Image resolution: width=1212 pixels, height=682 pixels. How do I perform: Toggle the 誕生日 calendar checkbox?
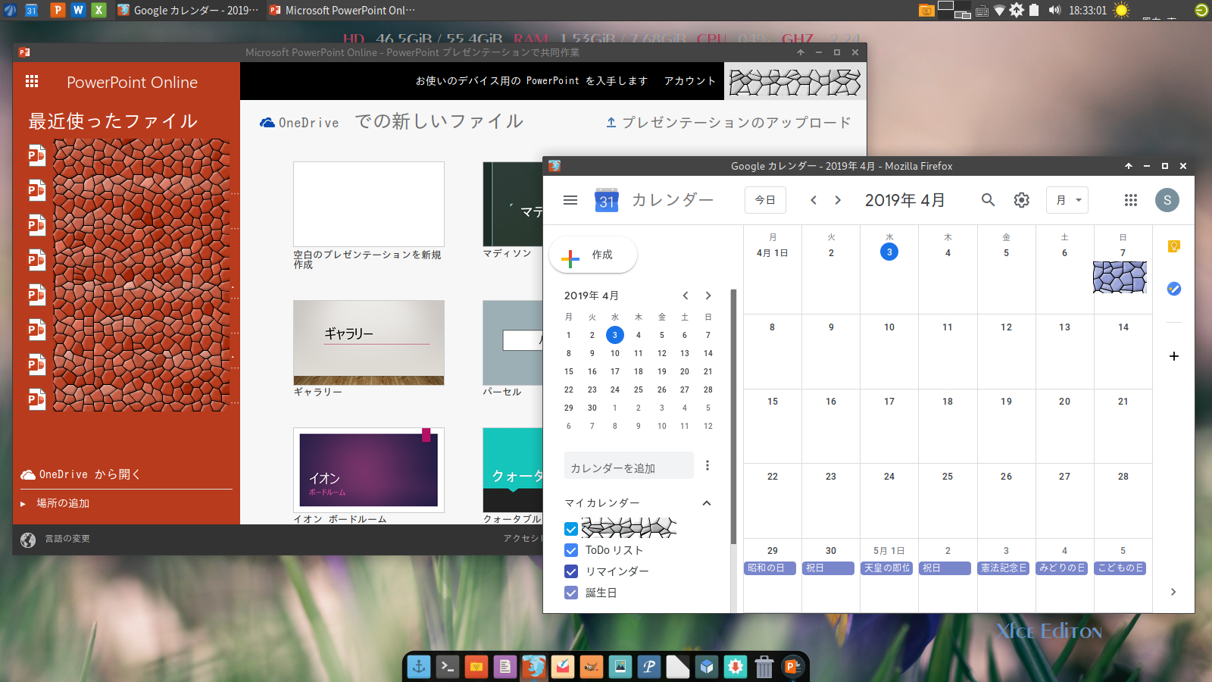click(x=571, y=593)
